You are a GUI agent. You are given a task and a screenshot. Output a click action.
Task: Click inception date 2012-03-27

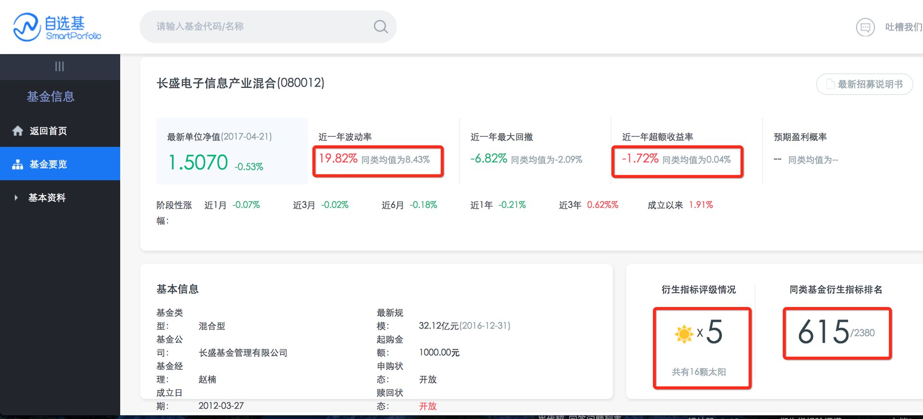tap(221, 406)
